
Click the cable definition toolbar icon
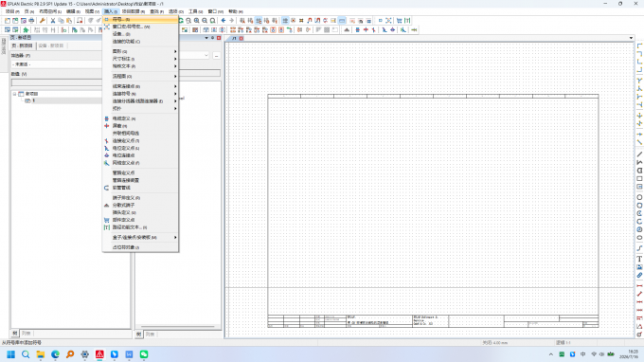click(x=357, y=30)
